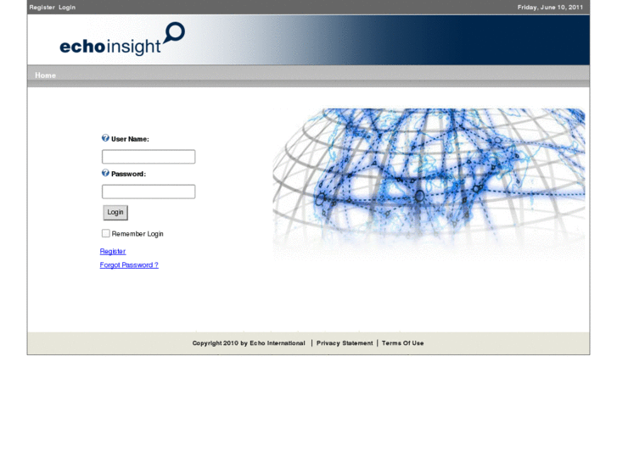Click the globe network banner image
This screenshot has width=617, height=462.
tap(429, 184)
